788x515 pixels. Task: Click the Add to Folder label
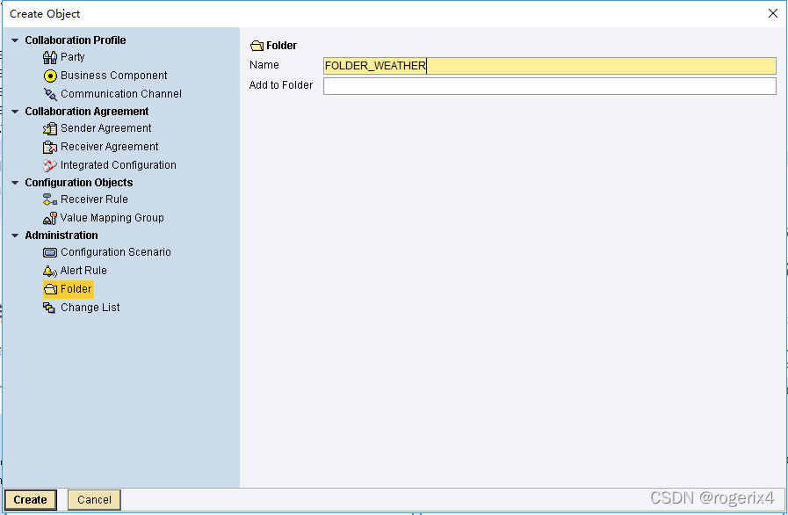tap(281, 85)
